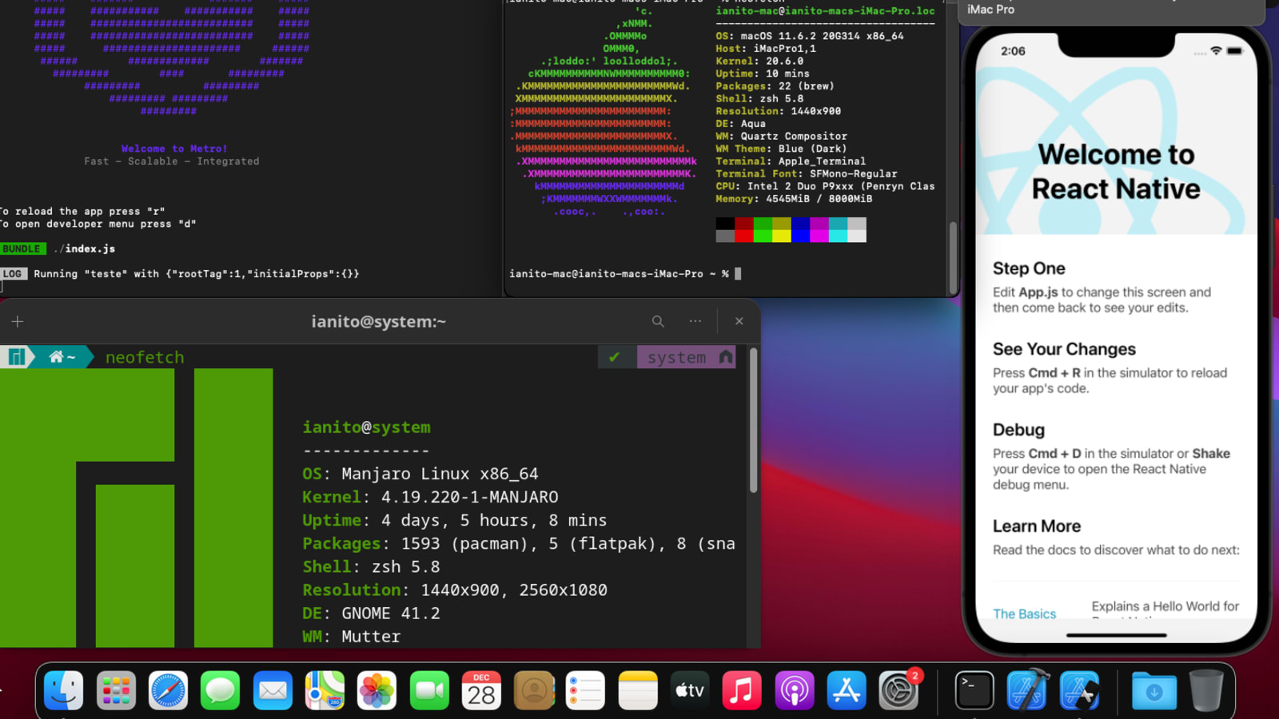1279x719 pixels.
Task: Launch Music from the dock
Action: (x=742, y=689)
